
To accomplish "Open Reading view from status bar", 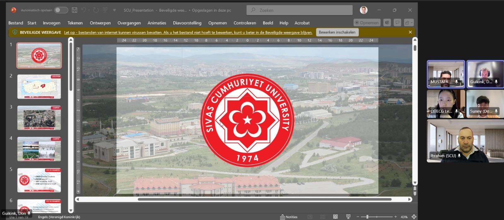I will (x=335, y=217).
